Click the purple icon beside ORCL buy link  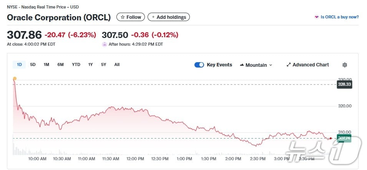(317, 17)
